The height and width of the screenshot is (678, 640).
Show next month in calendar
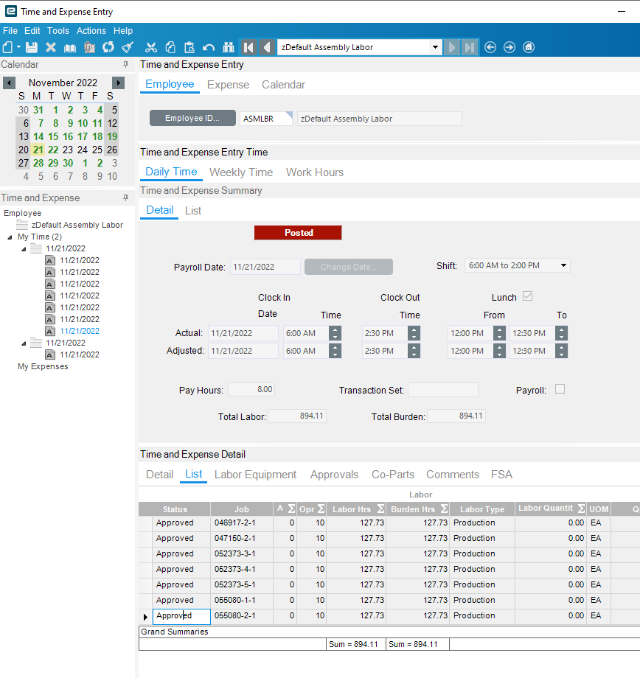tap(118, 83)
